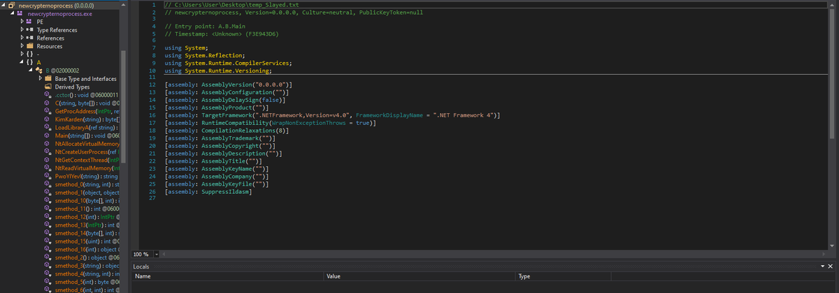This screenshot has height=293, width=839.
Task: Click the LoadLibraryA method icon
Action: [x=49, y=128]
